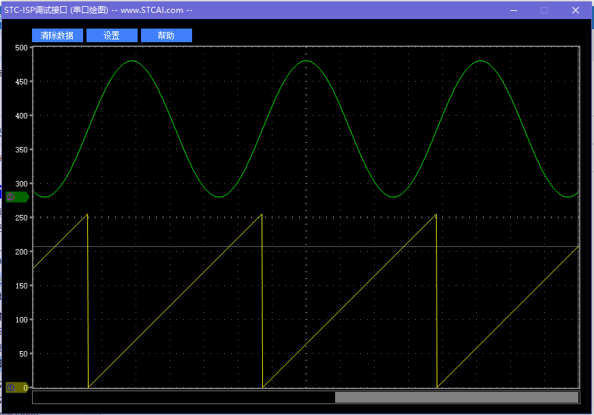Minimize the STC-ISP plot window
Screen dimensions: 594x415
tap(514, 10)
